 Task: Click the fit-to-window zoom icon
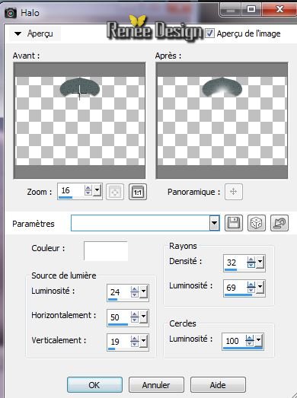[x=114, y=192]
